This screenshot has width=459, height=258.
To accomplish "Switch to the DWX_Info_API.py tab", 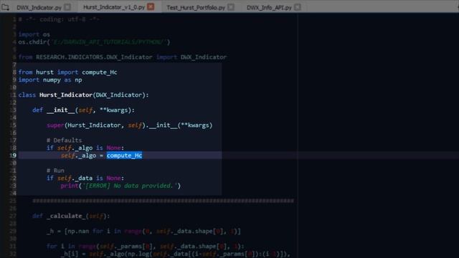I will pos(269,8).
